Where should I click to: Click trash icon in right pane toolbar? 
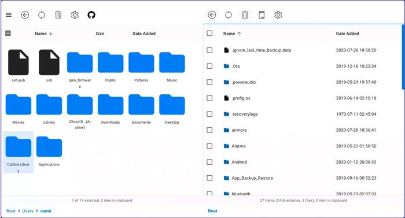245,15
